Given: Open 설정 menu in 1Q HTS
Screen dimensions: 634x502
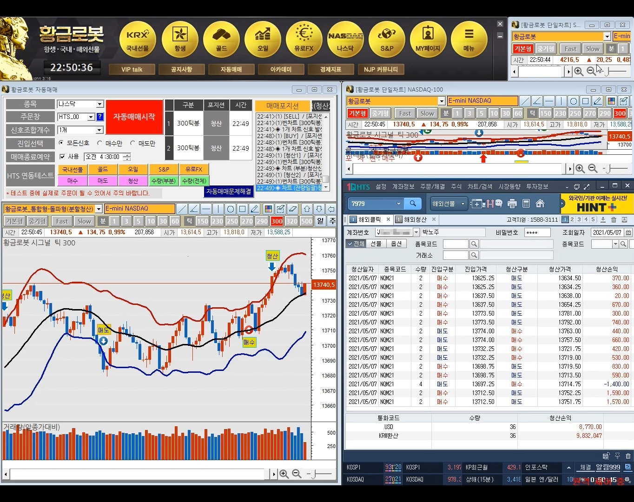Looking at the screenshot, I should click(381, 186).
